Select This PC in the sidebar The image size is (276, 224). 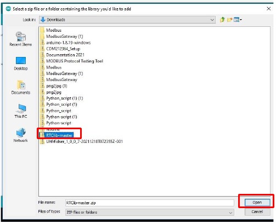pyautogui.click(x=21, y=111)
